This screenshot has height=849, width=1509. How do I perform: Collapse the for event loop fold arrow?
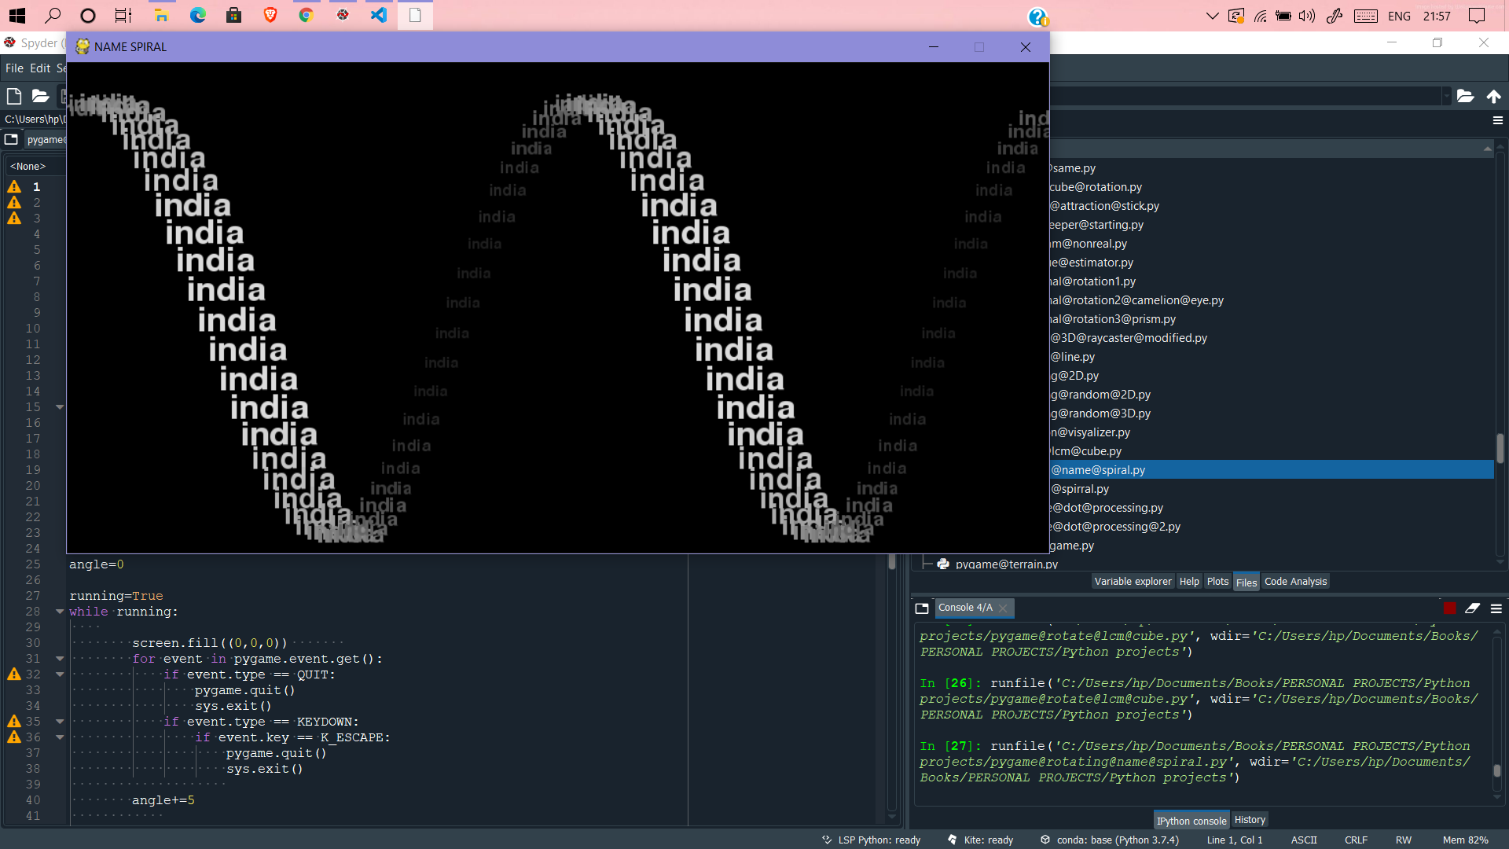click(x=60, y=659)
